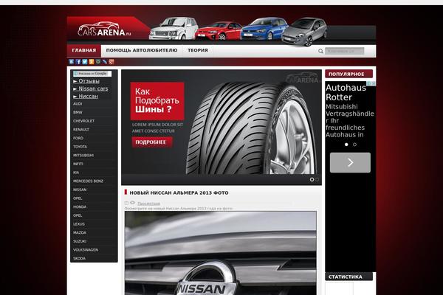443x295 pixels.
Task: Select BMW in brand list
Action: 78,112
